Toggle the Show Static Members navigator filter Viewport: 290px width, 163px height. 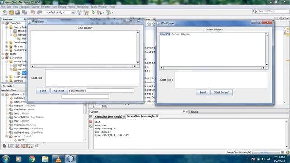point(17,146)
